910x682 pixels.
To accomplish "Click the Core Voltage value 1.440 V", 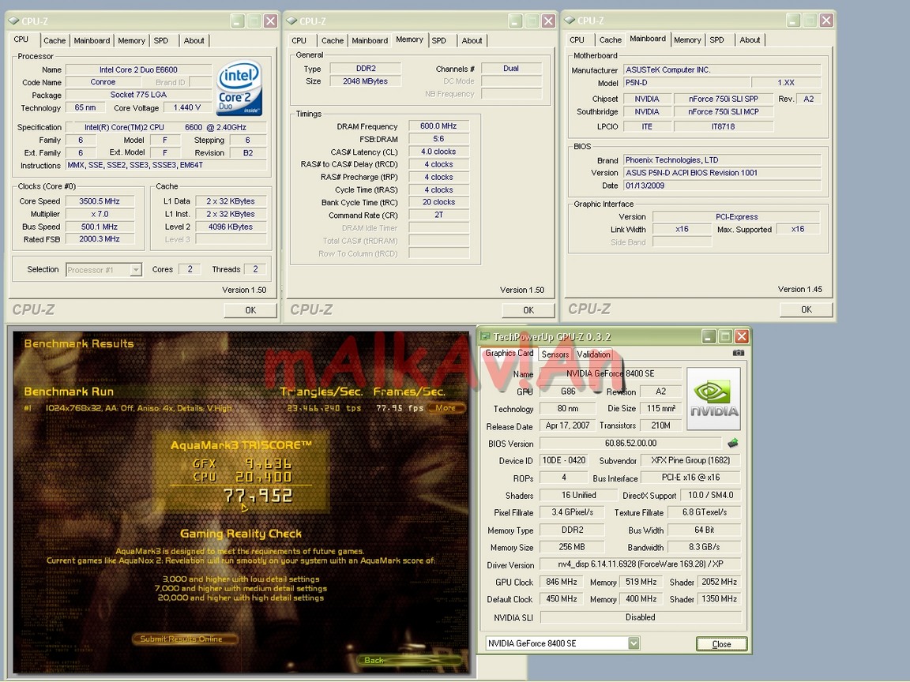I will (x=187, y=108).
